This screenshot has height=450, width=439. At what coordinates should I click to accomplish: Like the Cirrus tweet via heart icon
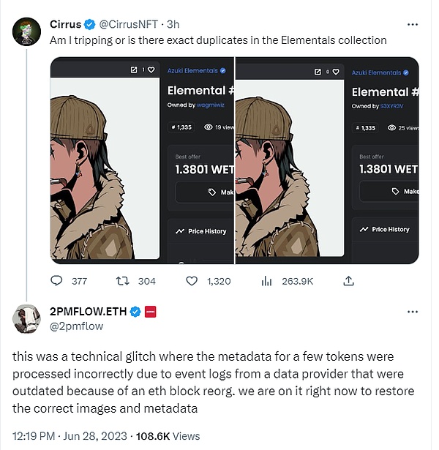[192, 281]
